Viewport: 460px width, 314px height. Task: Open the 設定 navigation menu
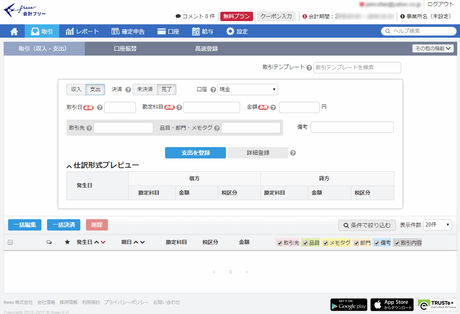[x=237, y=31]
